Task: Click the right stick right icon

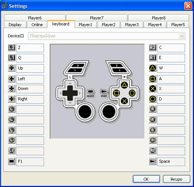Action: pos(153,140)
